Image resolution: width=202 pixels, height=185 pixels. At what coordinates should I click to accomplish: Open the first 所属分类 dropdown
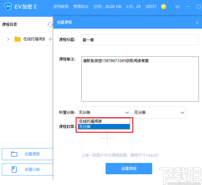point(104,112)
